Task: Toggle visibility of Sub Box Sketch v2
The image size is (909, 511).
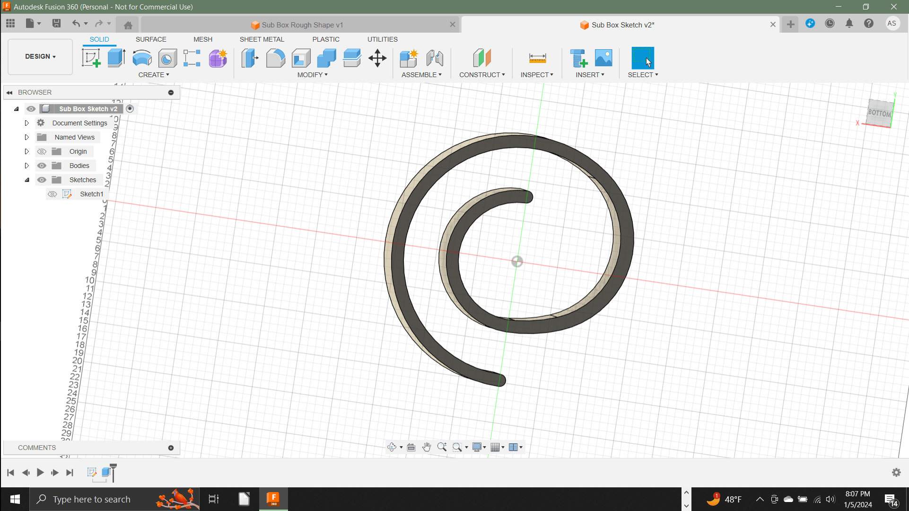Action: click(31, 109)
